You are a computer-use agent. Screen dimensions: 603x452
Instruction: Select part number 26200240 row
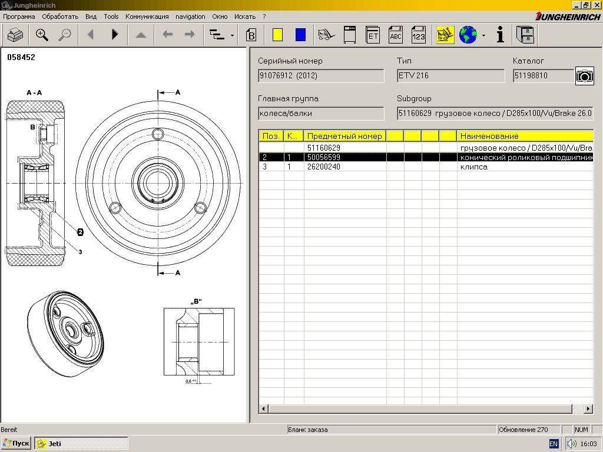[x=426, y=167]
